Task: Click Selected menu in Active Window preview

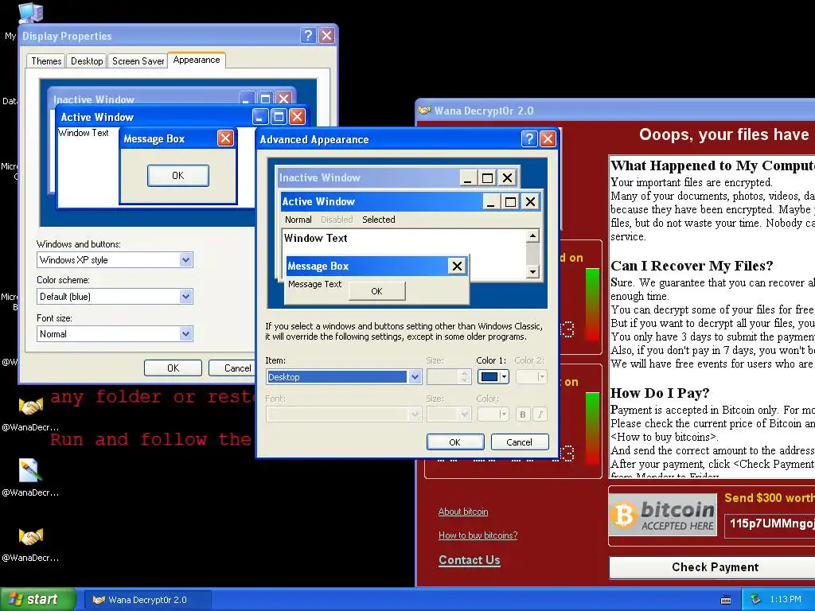Action: 378,220
